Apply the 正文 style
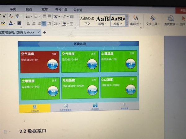186x139 pixels. point(87,21)
